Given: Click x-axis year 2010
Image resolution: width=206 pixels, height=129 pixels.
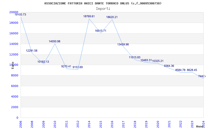Looking at the screenshot, I should tap(55, 124).
